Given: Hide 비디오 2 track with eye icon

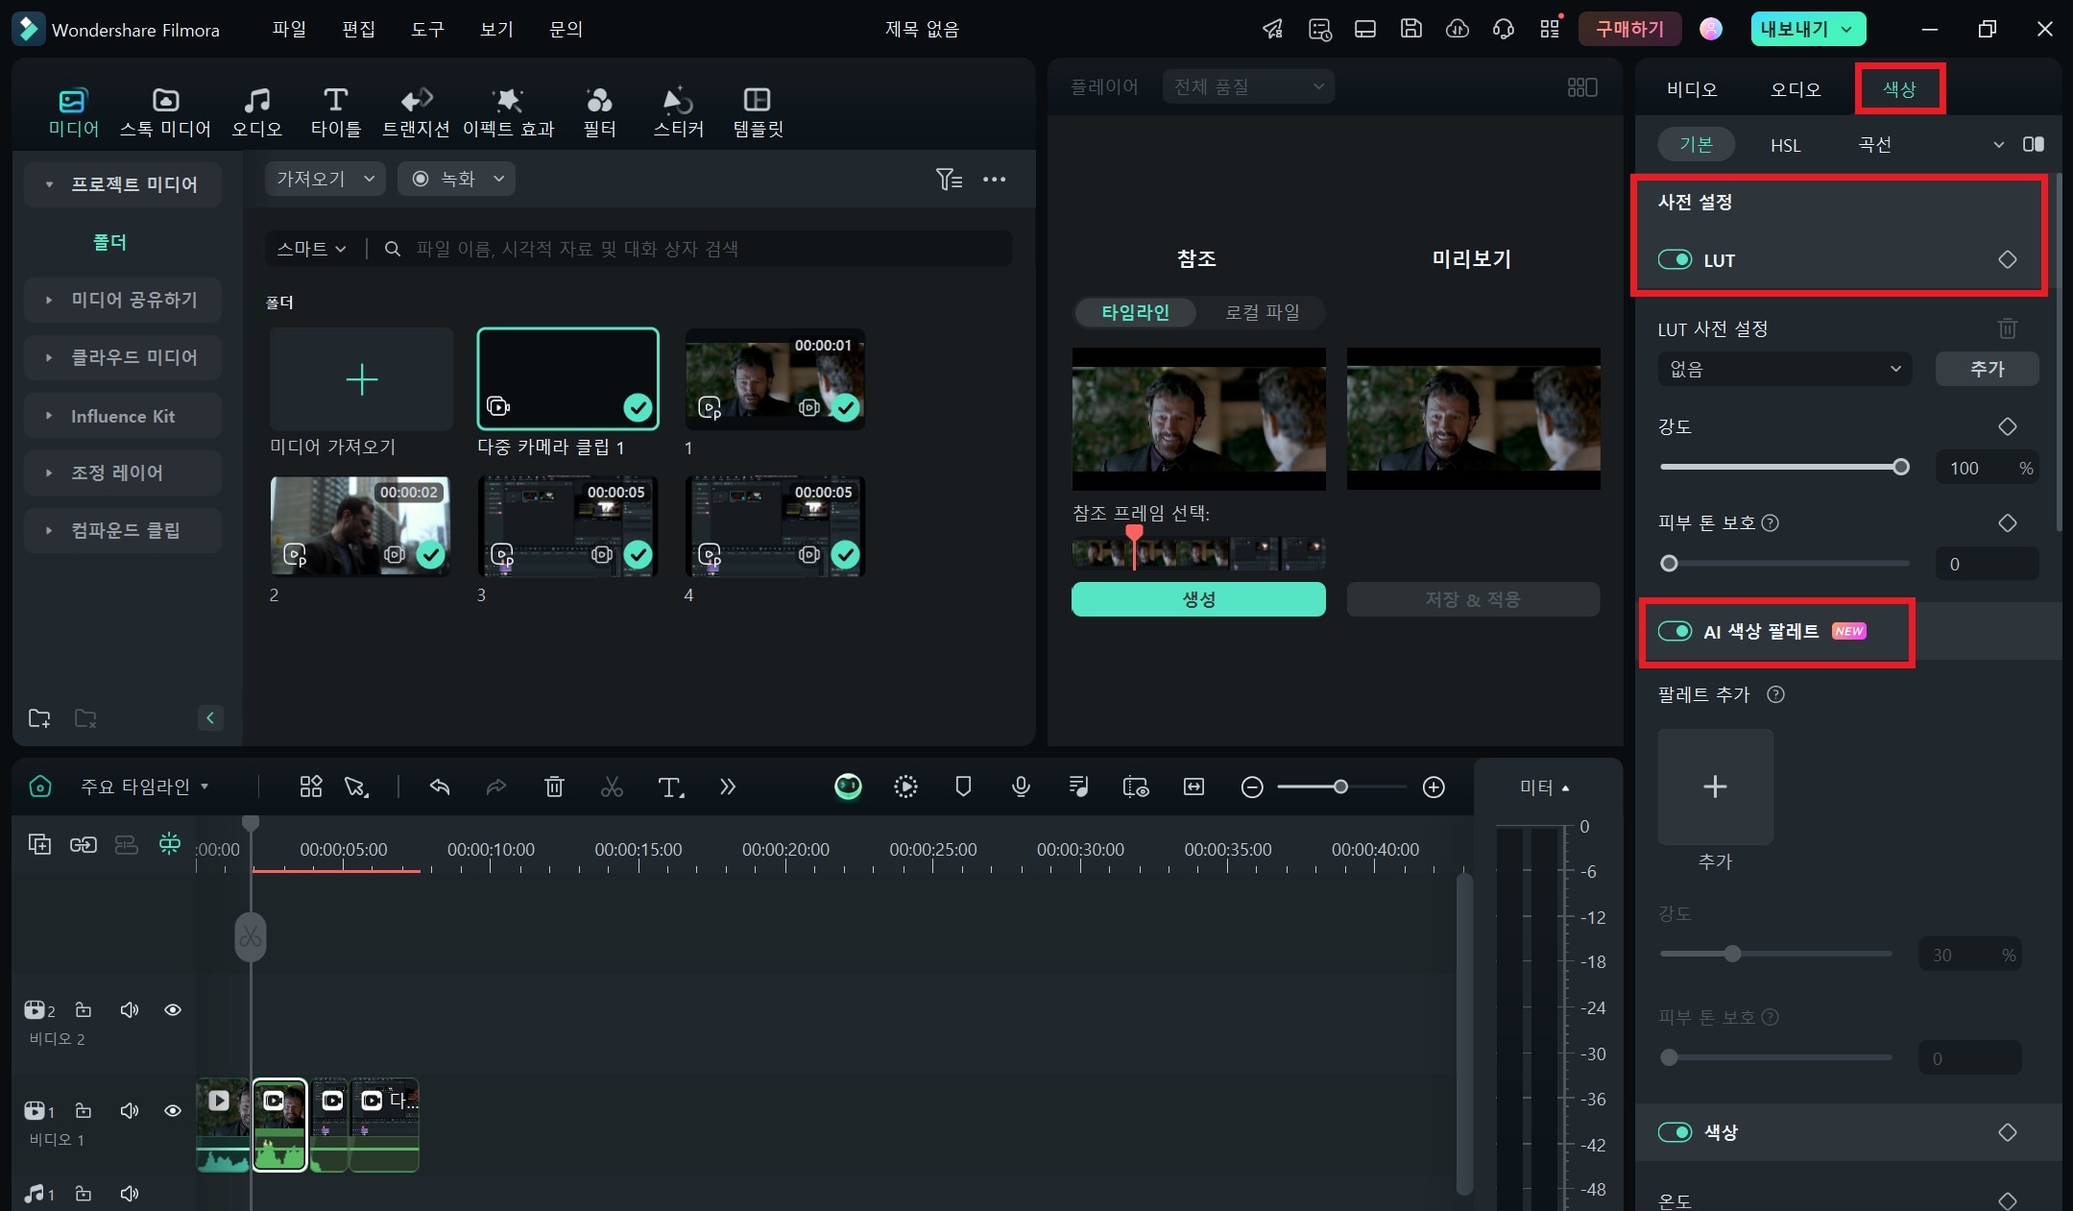Looking at the screenshot, I should point(173,1010).
